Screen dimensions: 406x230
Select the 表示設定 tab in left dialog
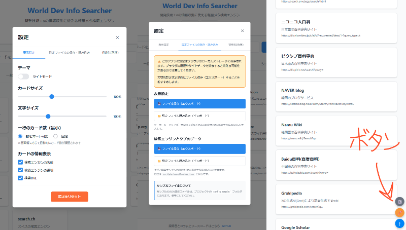(29, 53)
